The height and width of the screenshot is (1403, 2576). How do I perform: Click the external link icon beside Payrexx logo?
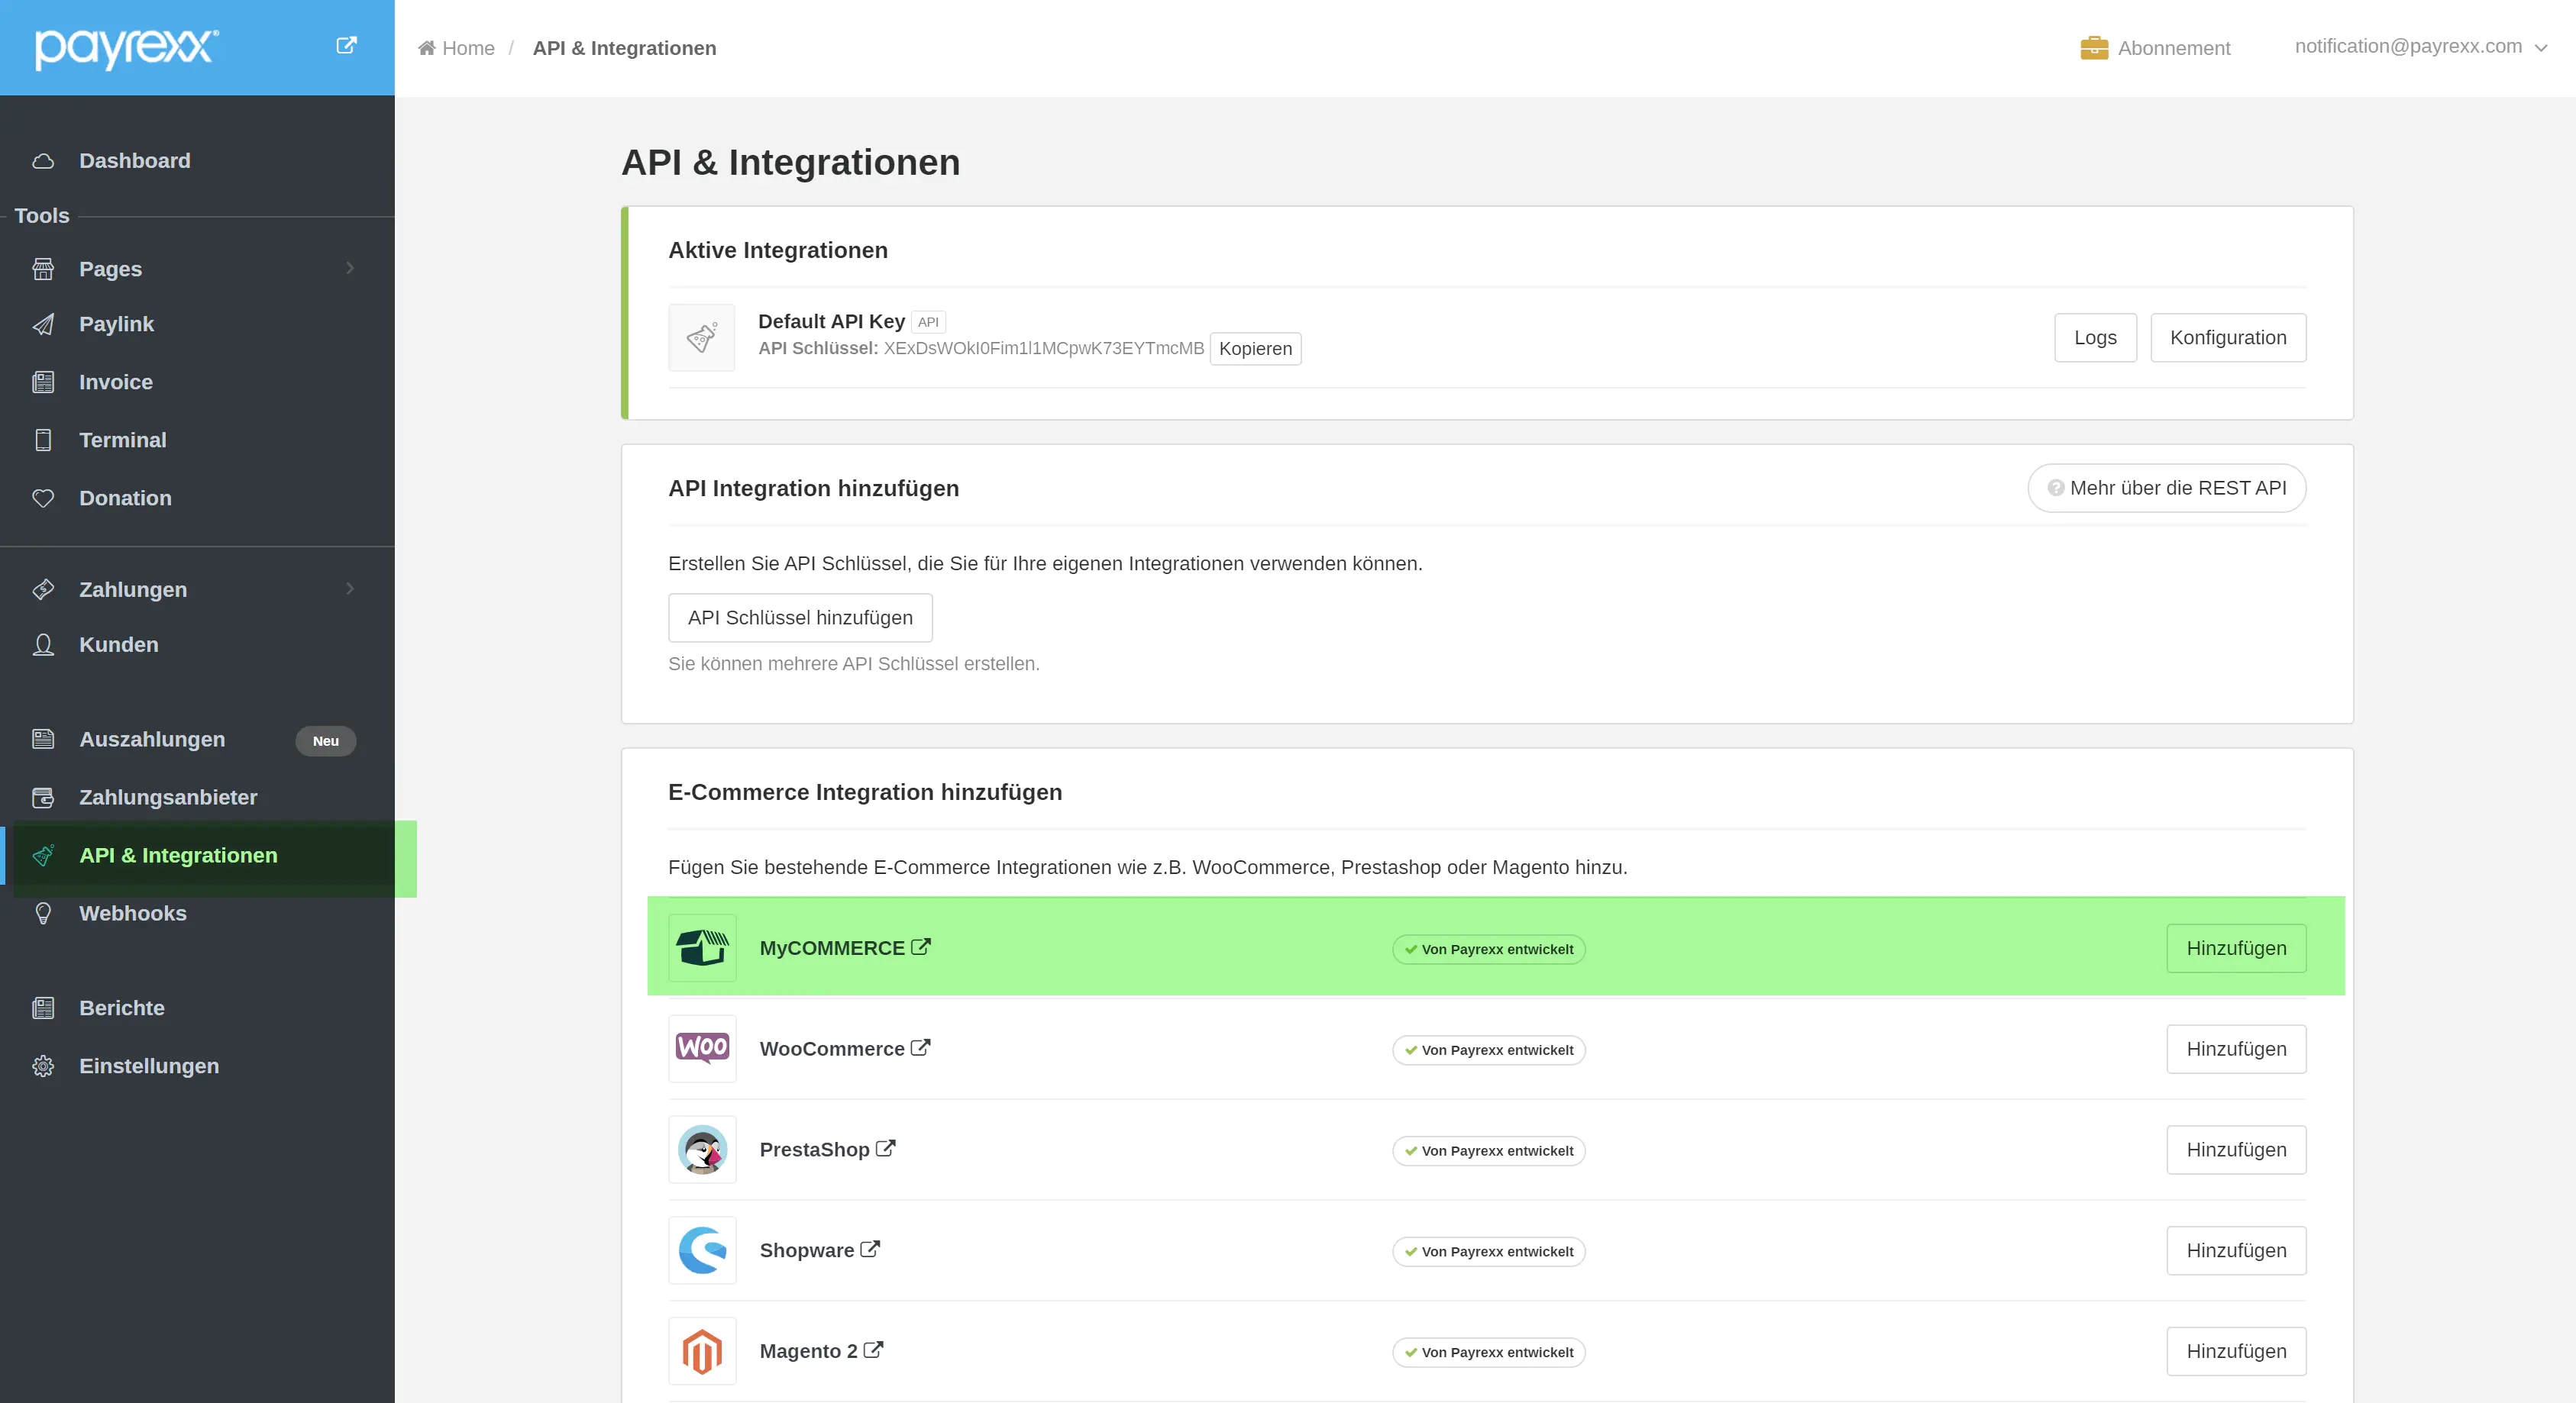point(346,46)
